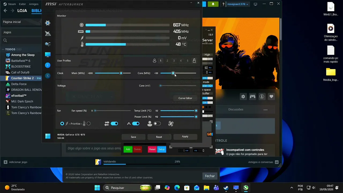Open Steam game settings gear icon
Screen dimensions: 343x193
click(x=243, y=96)
